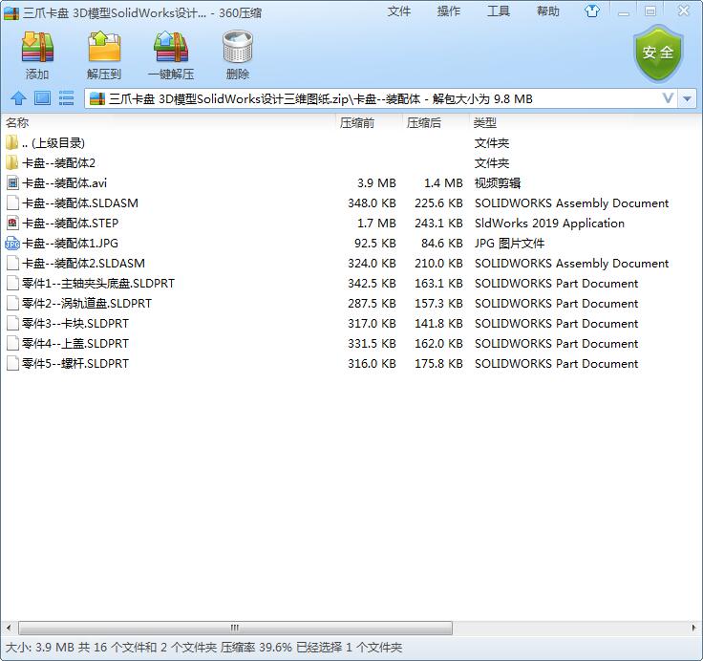The width and height of the screenshot is (703, 661).
Task: Switch to list view mode
Action: [x=66, y=97]
